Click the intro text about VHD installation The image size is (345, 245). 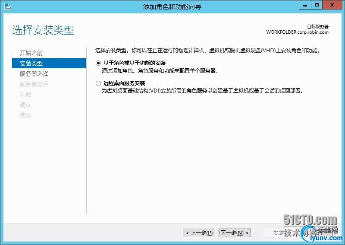click(207, 51)
